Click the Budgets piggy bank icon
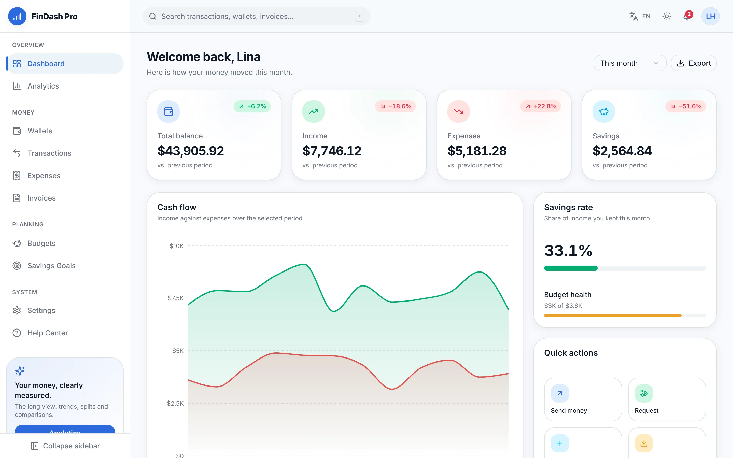733x458 pixels. point(17,244)
